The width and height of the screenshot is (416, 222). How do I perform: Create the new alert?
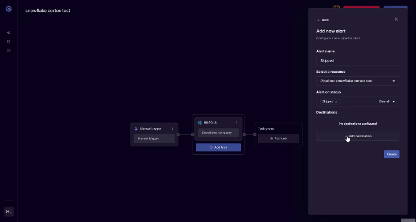(x=391, y=154)
